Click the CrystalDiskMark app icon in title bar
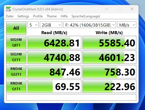This screenshot has height=110, width=145. tap(8, 9)
